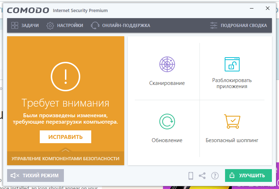Screen dimensions: 279x189
Task: Open Разблокировать приложения tile
Action: (x=232, y=73)
